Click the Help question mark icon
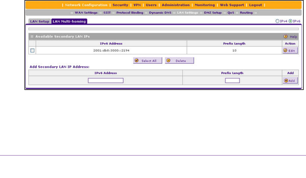Viewport: 306px width, 178px height. point(285,37)
